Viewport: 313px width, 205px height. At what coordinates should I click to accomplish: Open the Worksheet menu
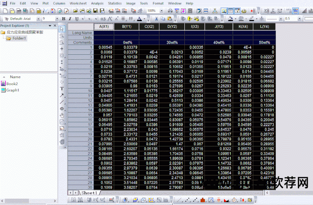pyautogui.click(x=78, y=3)
